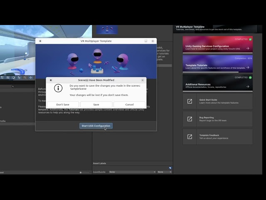The height and width of the screenshot is (200, 266).
Task: Select the orbit circle tool in scene toolbar
Action: (13, 77)
